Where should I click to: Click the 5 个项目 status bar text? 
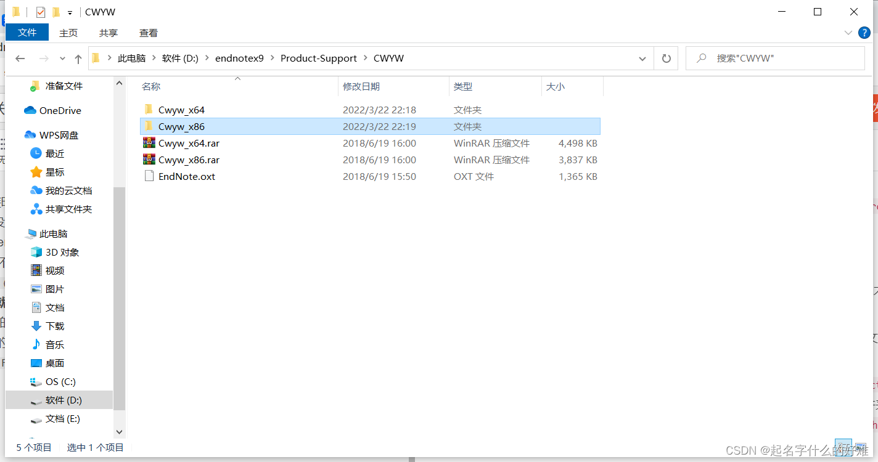(x=34, y=448)
